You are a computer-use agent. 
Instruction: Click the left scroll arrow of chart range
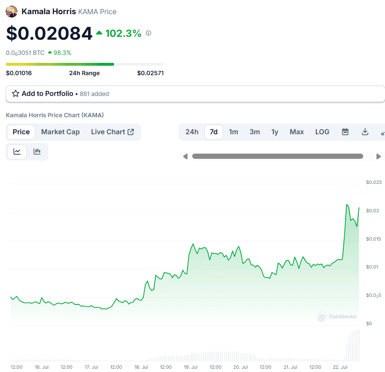point(185,156)
